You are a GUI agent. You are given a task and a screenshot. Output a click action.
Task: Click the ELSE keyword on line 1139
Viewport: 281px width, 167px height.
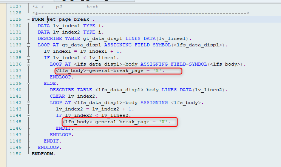tap(51, 83)
